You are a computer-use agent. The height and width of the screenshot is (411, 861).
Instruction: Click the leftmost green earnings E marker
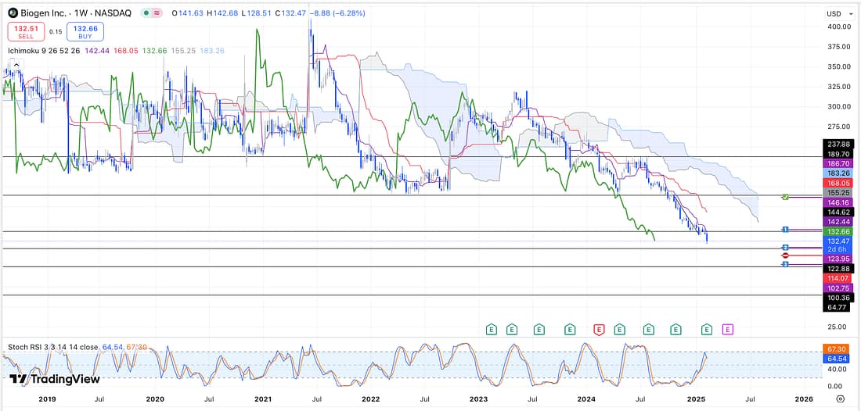coord(491,329)
